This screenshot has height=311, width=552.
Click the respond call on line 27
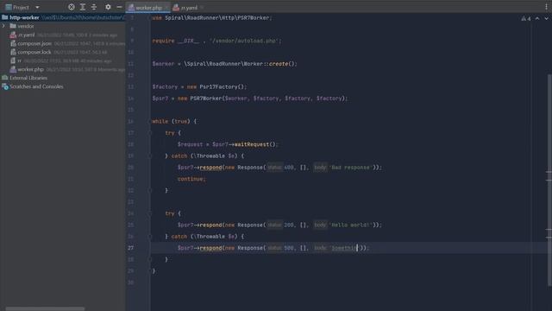[x=210, y=248]
